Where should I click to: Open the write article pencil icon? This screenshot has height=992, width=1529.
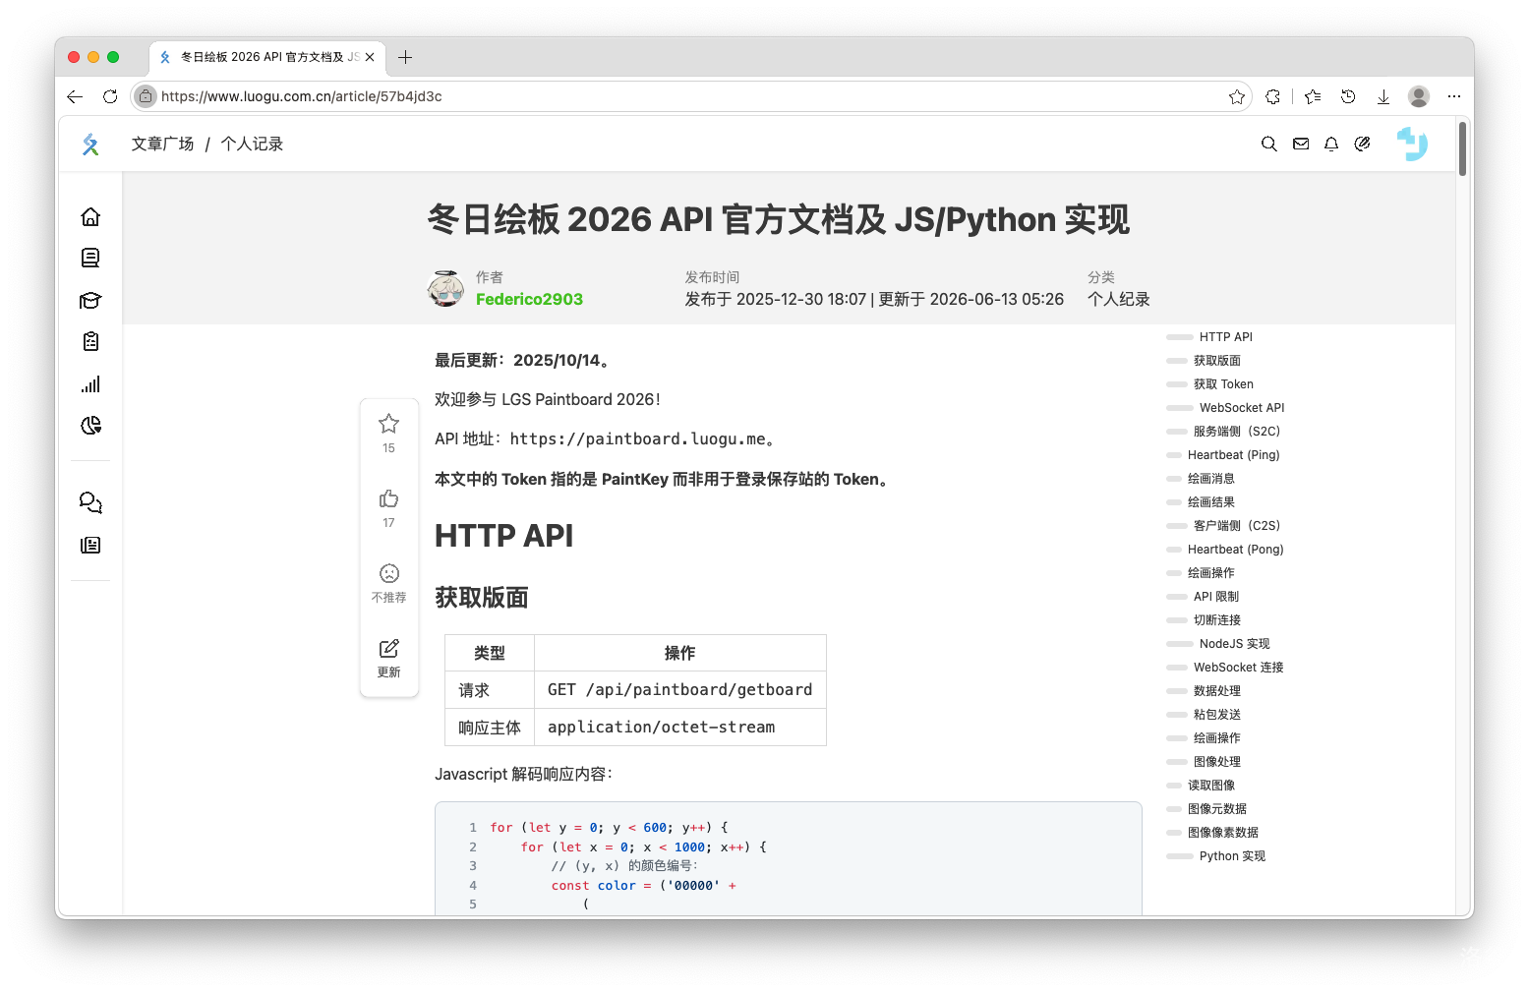pos(1362,144)
